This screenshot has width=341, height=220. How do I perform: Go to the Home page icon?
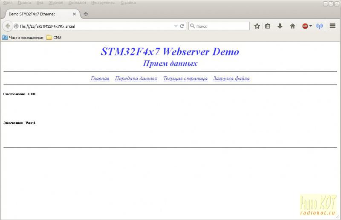pyautogui.click(x=292, y=26)
